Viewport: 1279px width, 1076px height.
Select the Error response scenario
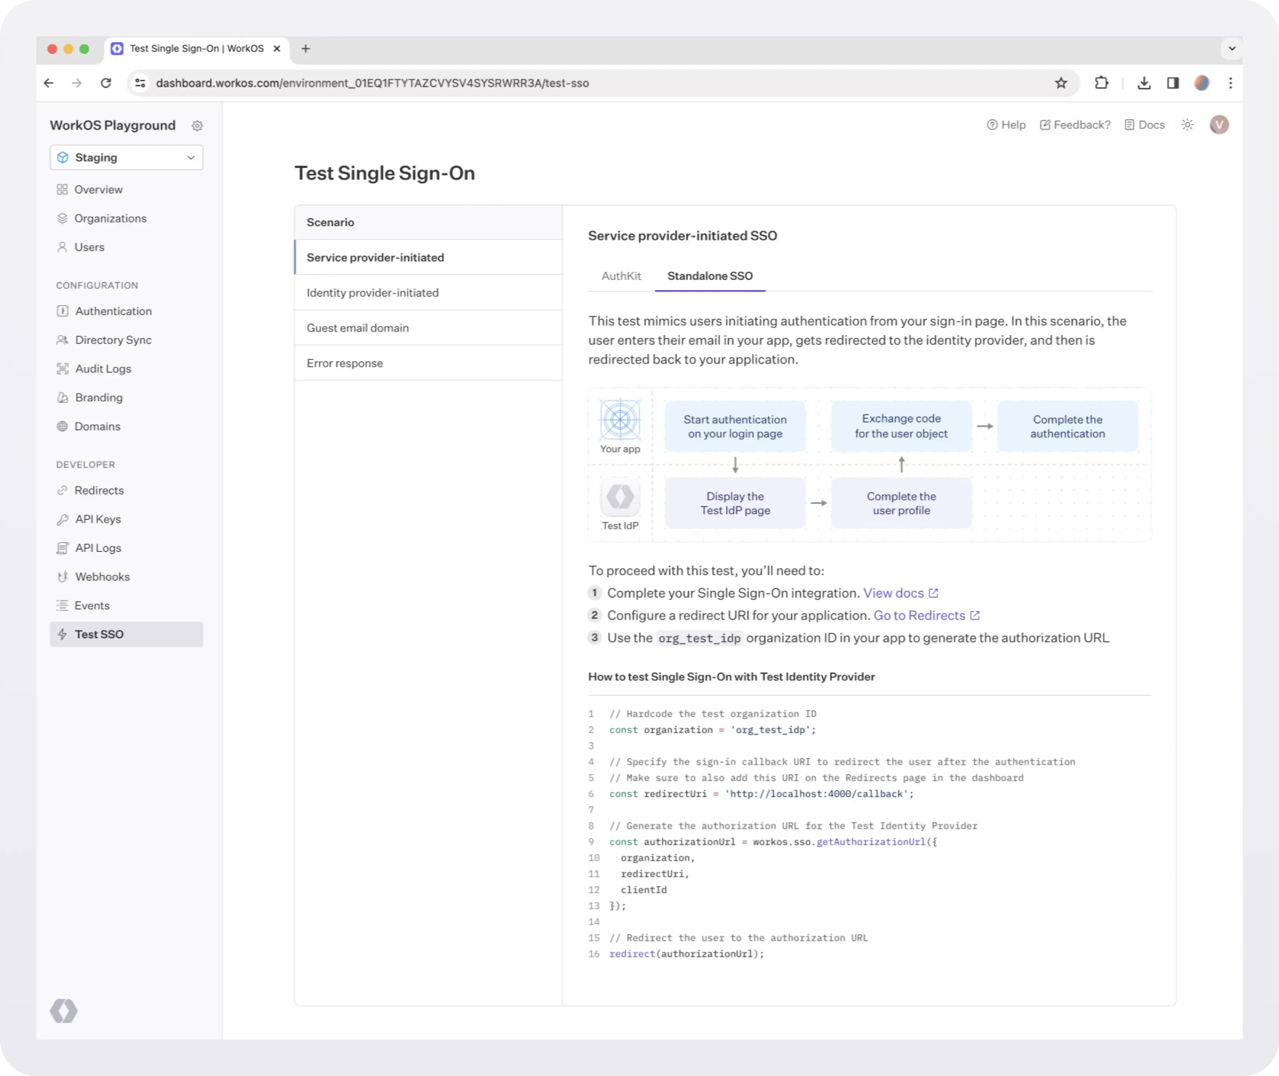point(428,363)
